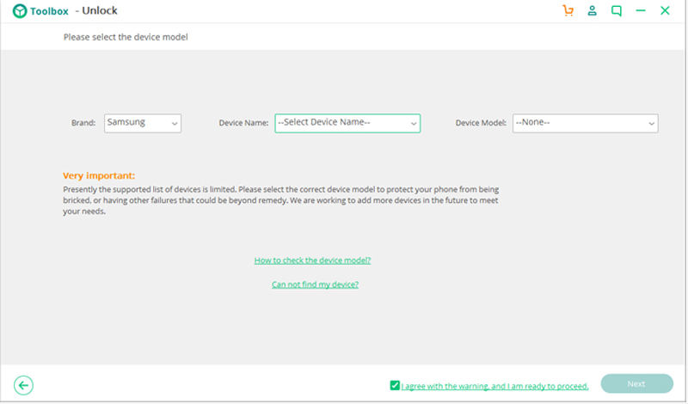Click the Next button
The width and height of the screenshot is (688, 404).
(x=636, y=384)
